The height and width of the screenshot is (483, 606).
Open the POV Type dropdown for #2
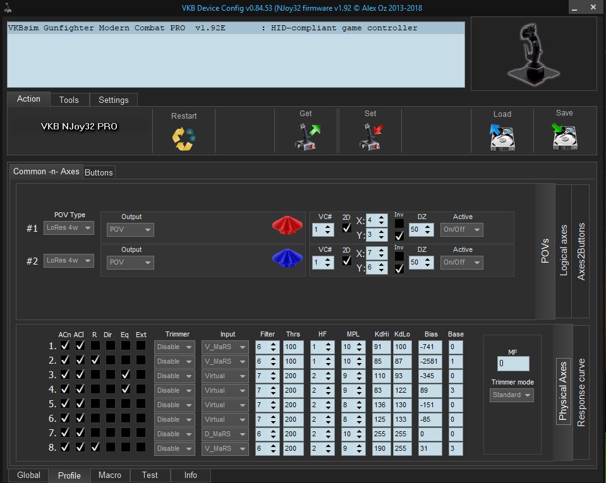click(x=69, y=261)
